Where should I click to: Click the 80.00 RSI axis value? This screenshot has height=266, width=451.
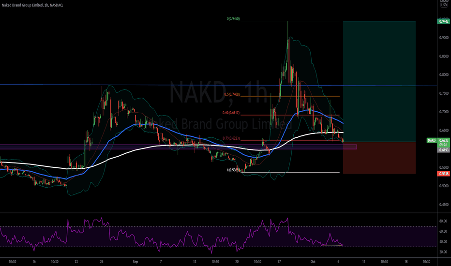pos(443,221)
